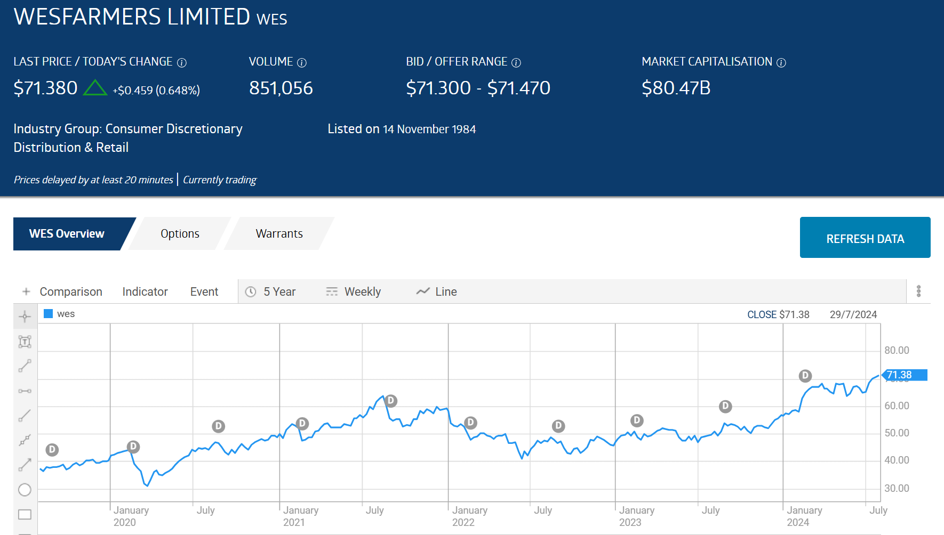The width and height of the screenshot is (944, 535).
Task: Click the dividend marker above the mid-2021 peak
Action: 391,401
